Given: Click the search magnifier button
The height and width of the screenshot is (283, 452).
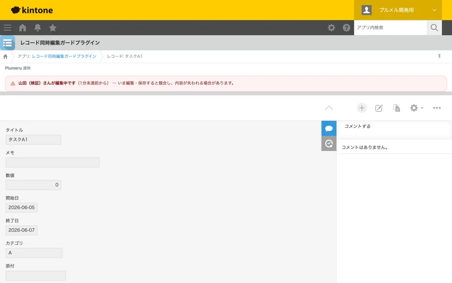Looking at the screenshot, I should (434, 28).
